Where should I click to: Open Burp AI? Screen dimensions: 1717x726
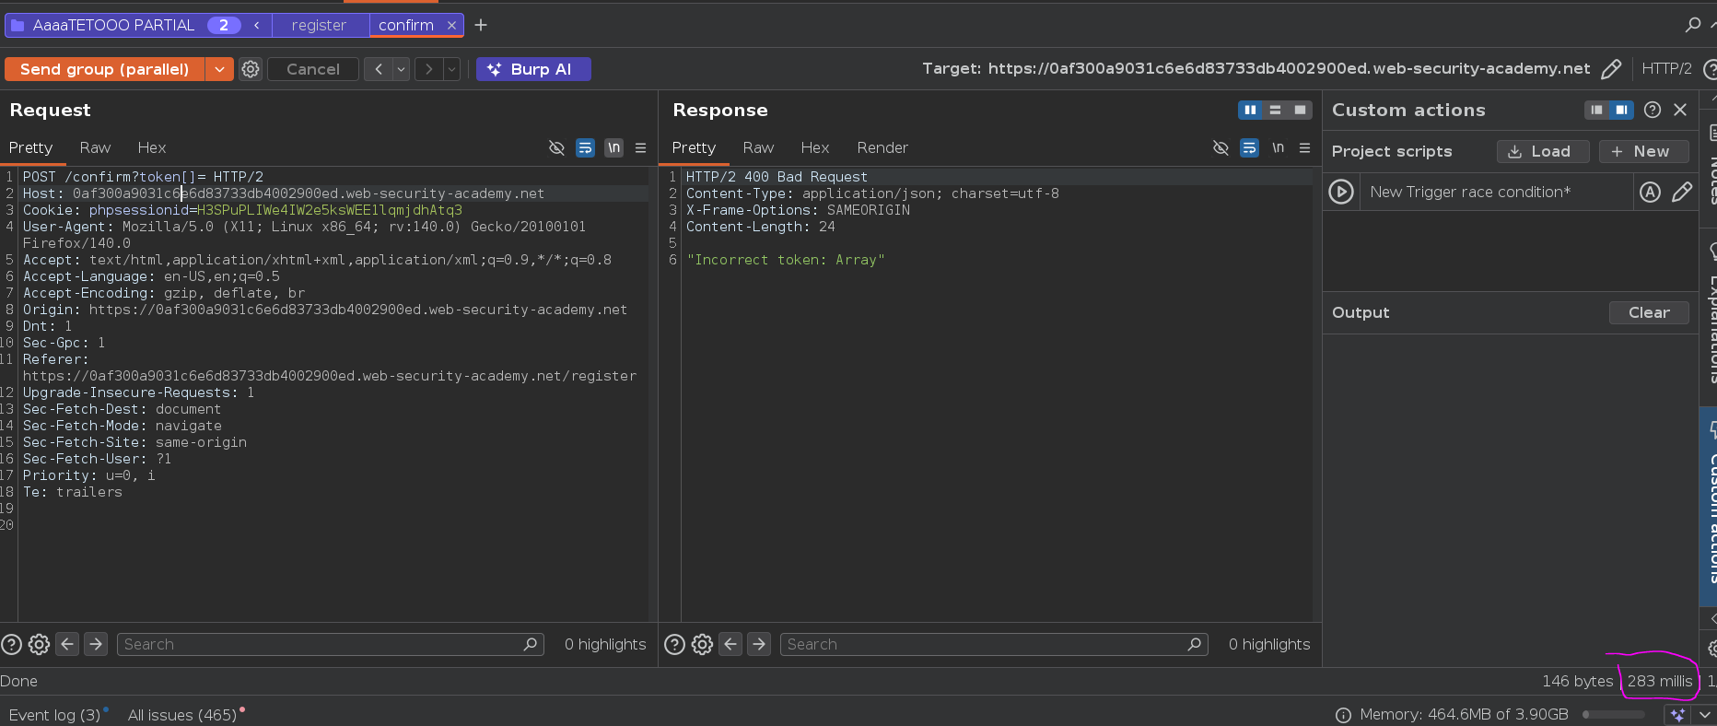tap(533, 69)
